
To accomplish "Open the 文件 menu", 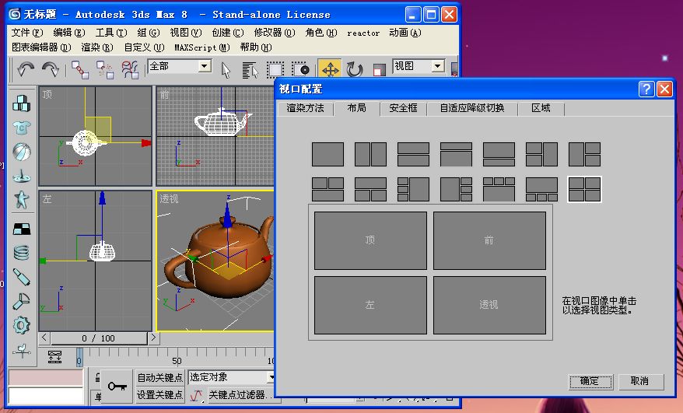I will [27, 33].
